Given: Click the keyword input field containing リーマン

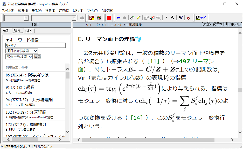Looking at the screenshot, I should coord(35,45).
